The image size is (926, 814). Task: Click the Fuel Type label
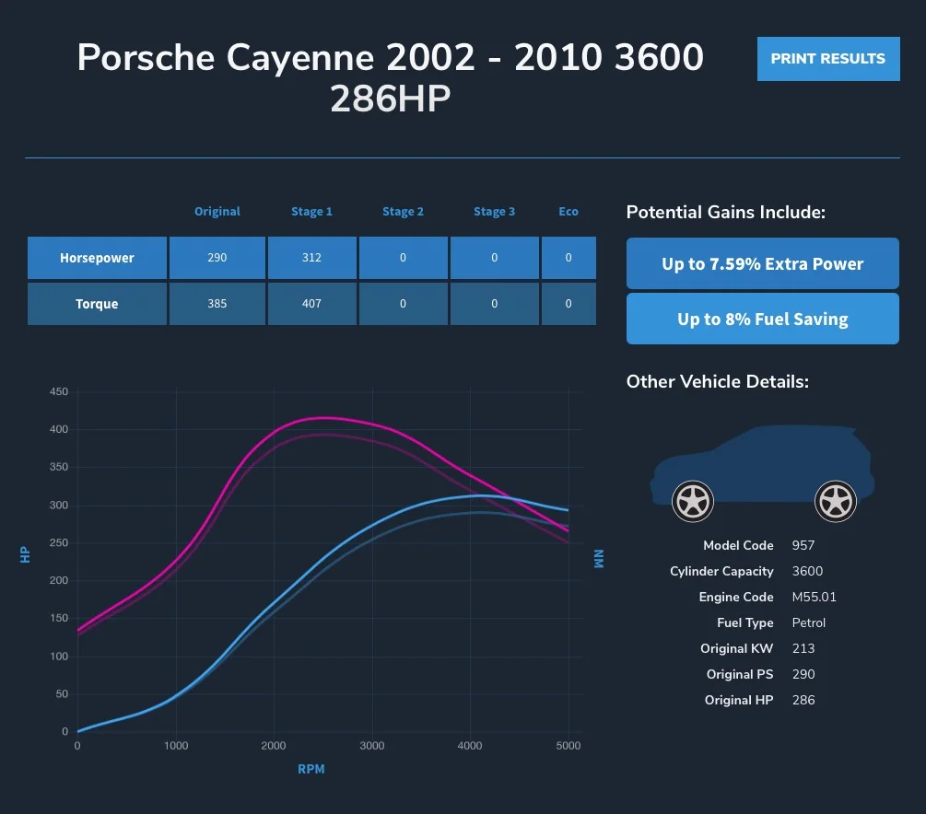tap(744, 622)
